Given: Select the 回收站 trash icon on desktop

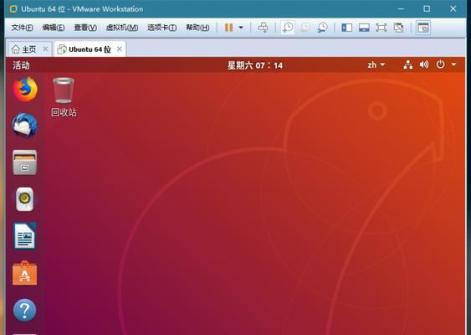Looking at the screenshot, I should pyautogui.click(x=64, y=97).
